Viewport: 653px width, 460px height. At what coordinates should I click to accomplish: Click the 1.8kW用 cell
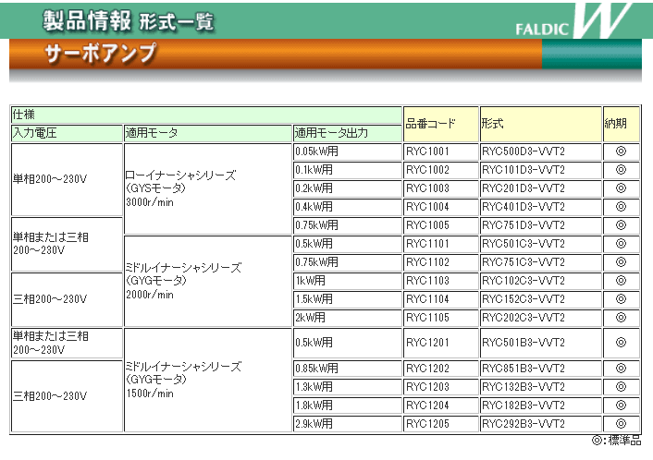348,406
